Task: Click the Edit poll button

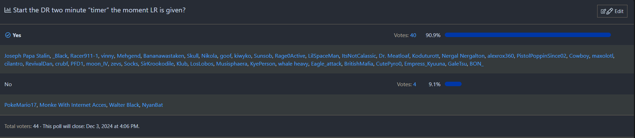Action: 612,11
